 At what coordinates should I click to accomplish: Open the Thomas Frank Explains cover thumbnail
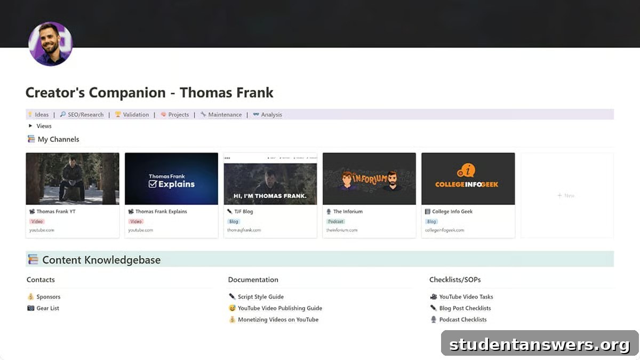pos(171,179)
